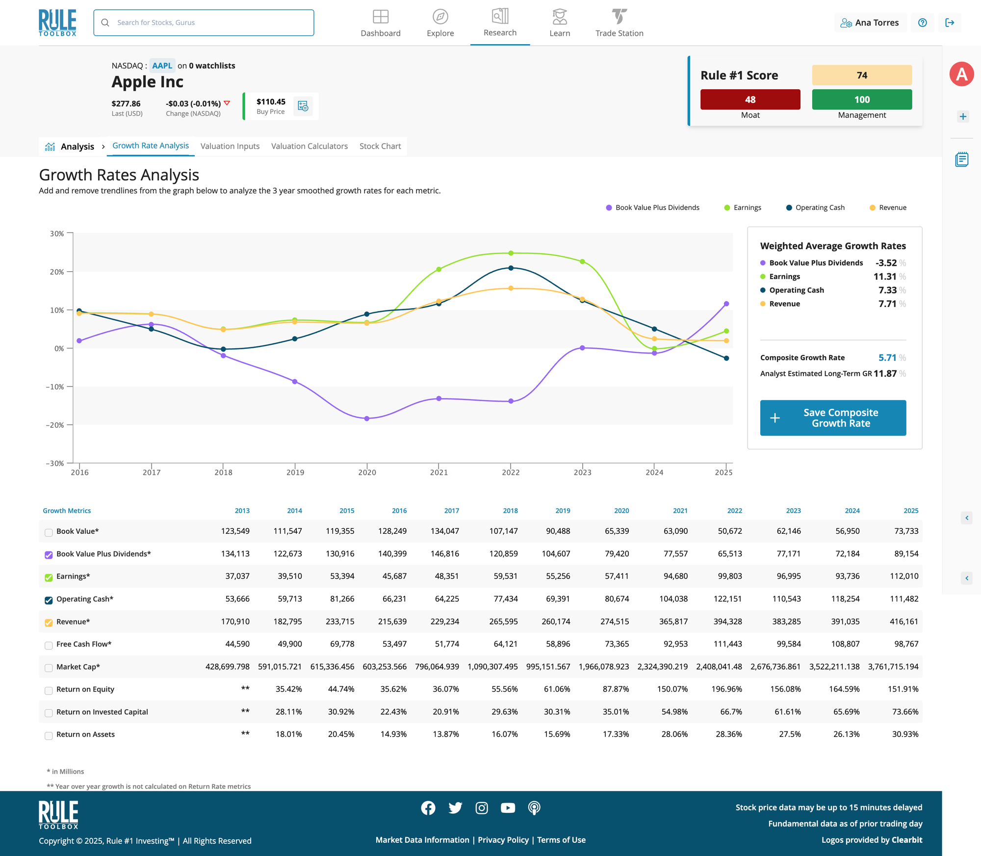981x856 pixels.
Task: Click the Management score 100 bar
Action: (862, 100)
